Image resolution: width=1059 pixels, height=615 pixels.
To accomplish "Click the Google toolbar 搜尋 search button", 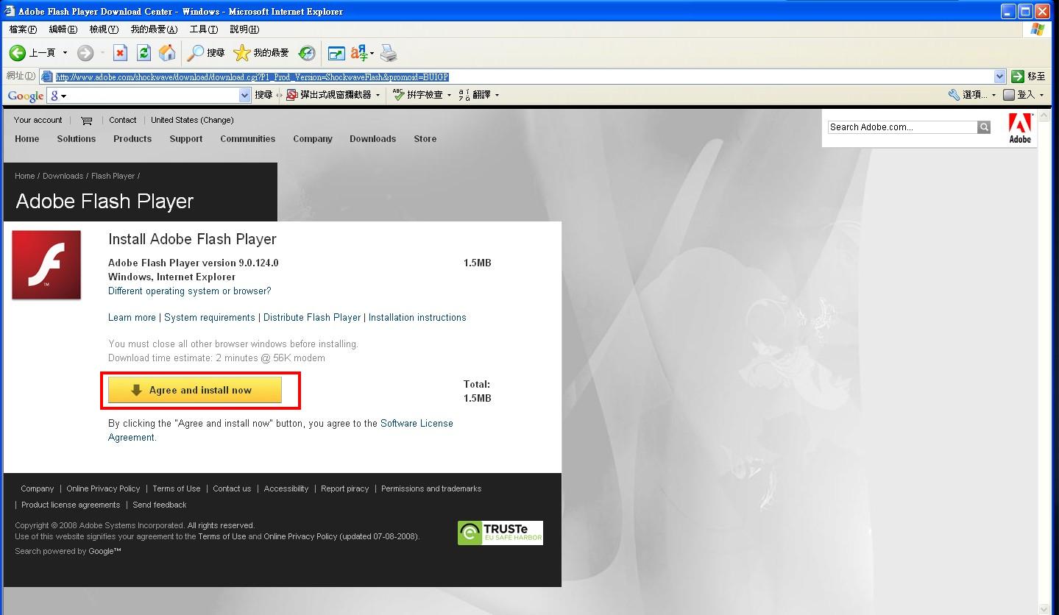I will (263, 95).
